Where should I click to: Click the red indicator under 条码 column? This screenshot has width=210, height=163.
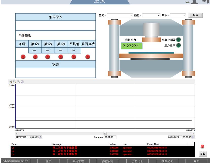pos(23,57)
